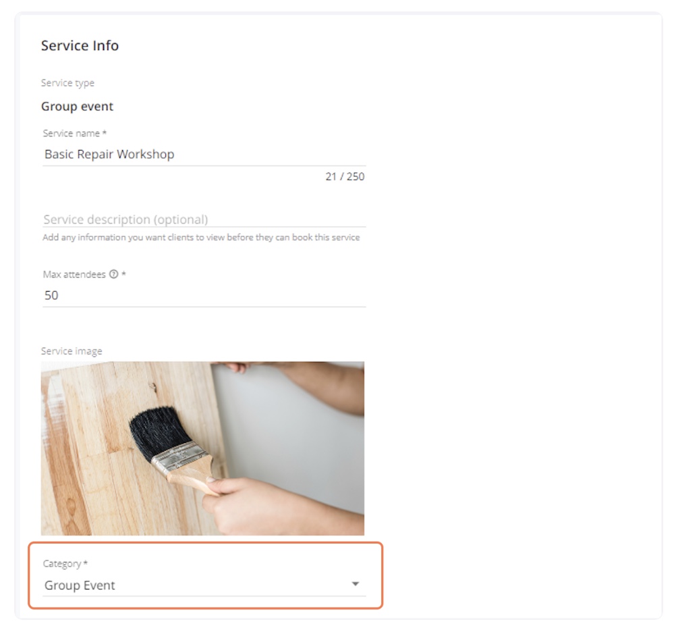
Task: Click the required asterisk after Category
Action: pyautogui.click(x=86, y=564)
